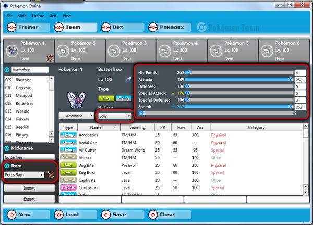Click the Hit Points EV slider handle

coord(189,72)
